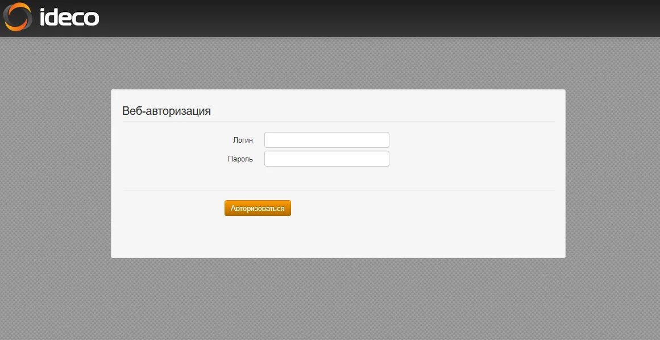Submit the form via Авторизоваться
This screenshot has height=340, width=660.
tap(258, 208)
